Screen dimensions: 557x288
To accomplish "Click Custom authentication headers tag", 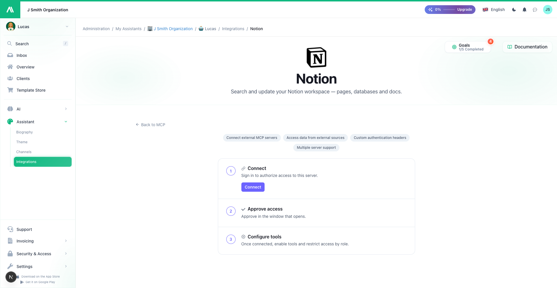I will click(380, 138).
